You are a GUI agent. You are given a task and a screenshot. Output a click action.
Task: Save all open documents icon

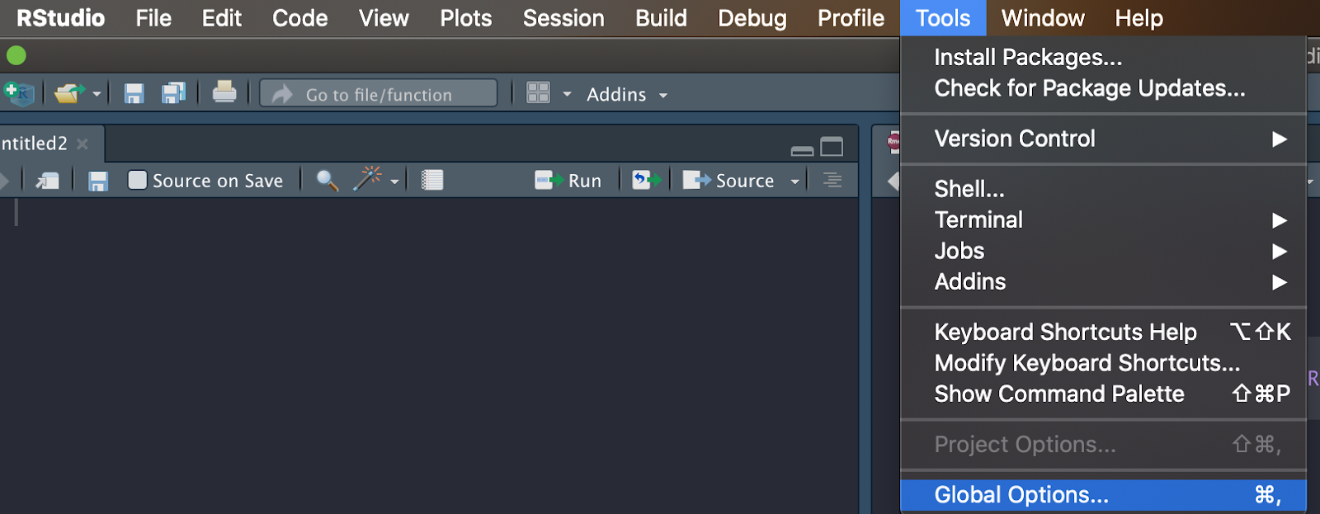[x=173, y=94]
